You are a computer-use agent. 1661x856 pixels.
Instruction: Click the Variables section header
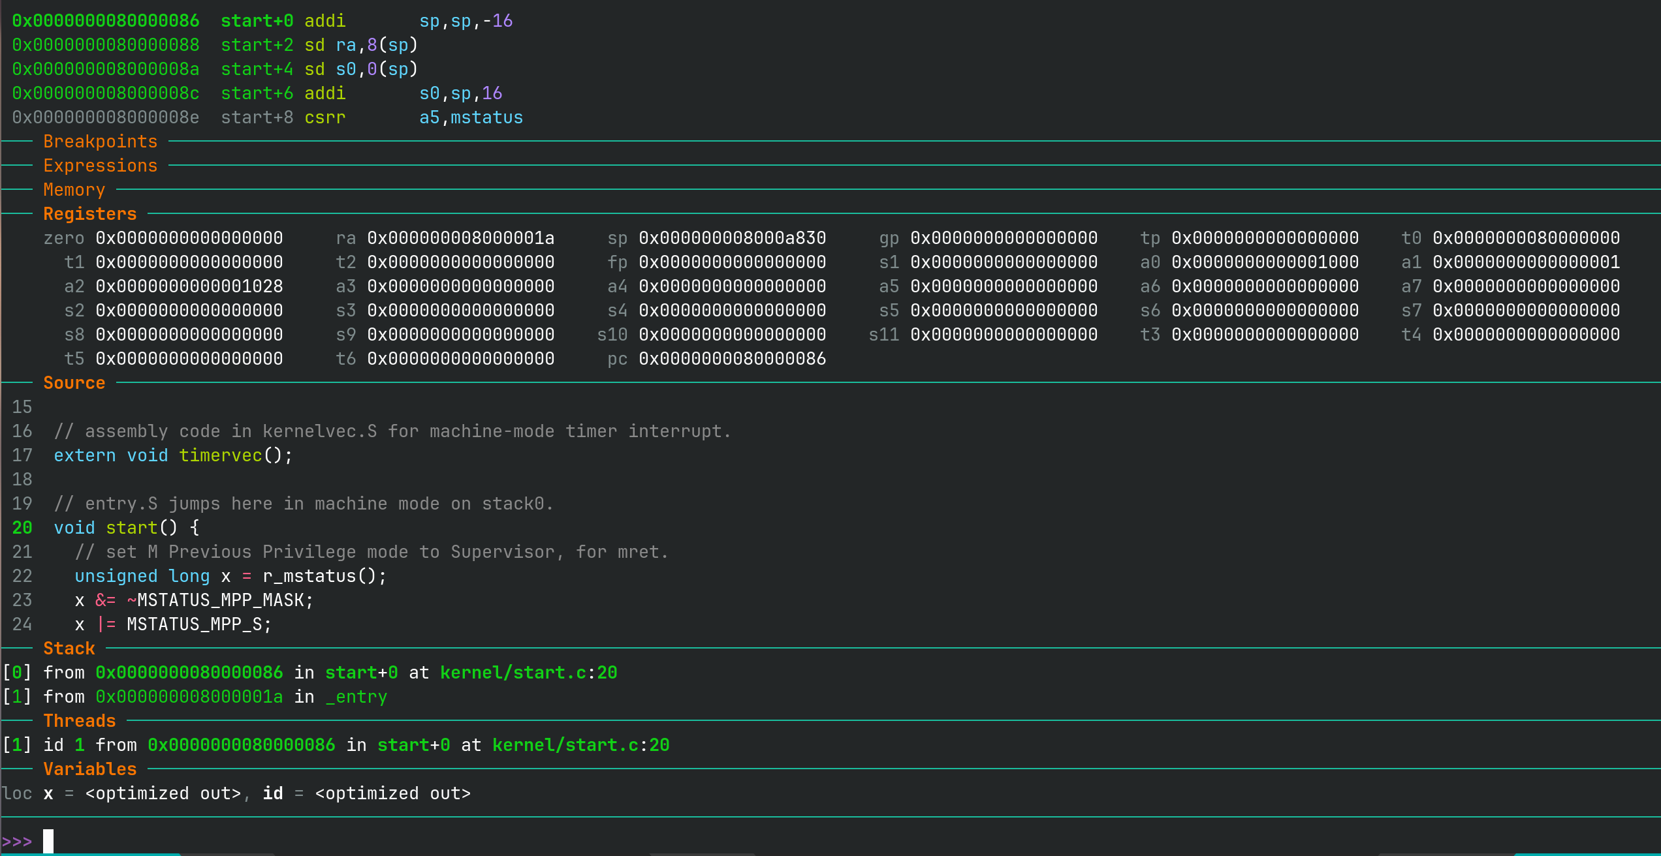coord(89,769)
